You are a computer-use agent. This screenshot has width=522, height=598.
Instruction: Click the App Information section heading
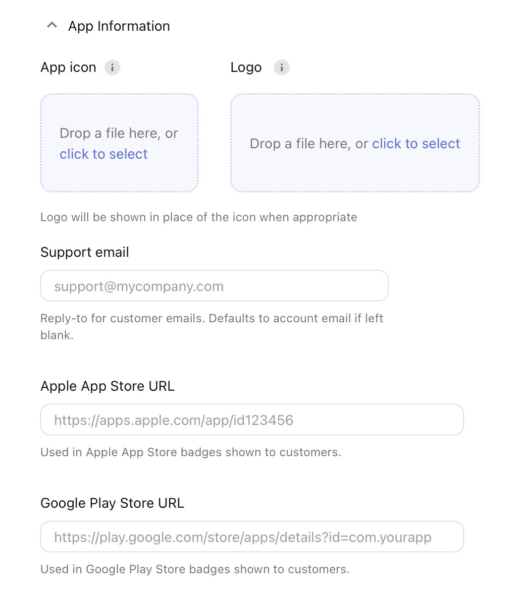(x=119, y=26)
